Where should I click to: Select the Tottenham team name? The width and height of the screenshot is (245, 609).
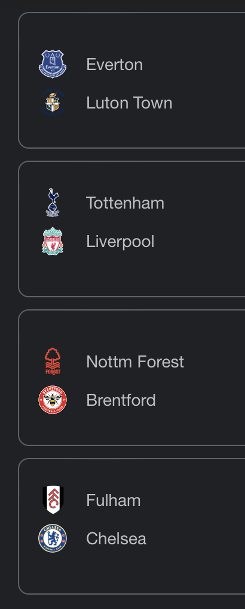pos(125,203)
